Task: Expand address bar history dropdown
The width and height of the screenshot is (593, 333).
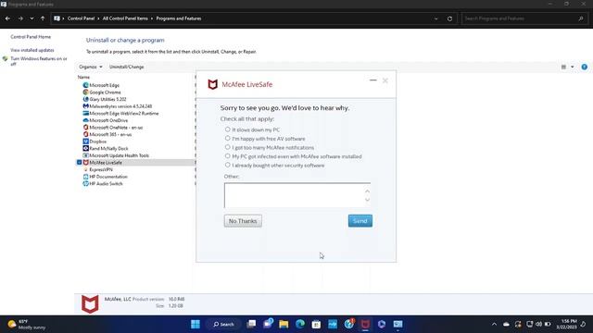Action: 435,18
